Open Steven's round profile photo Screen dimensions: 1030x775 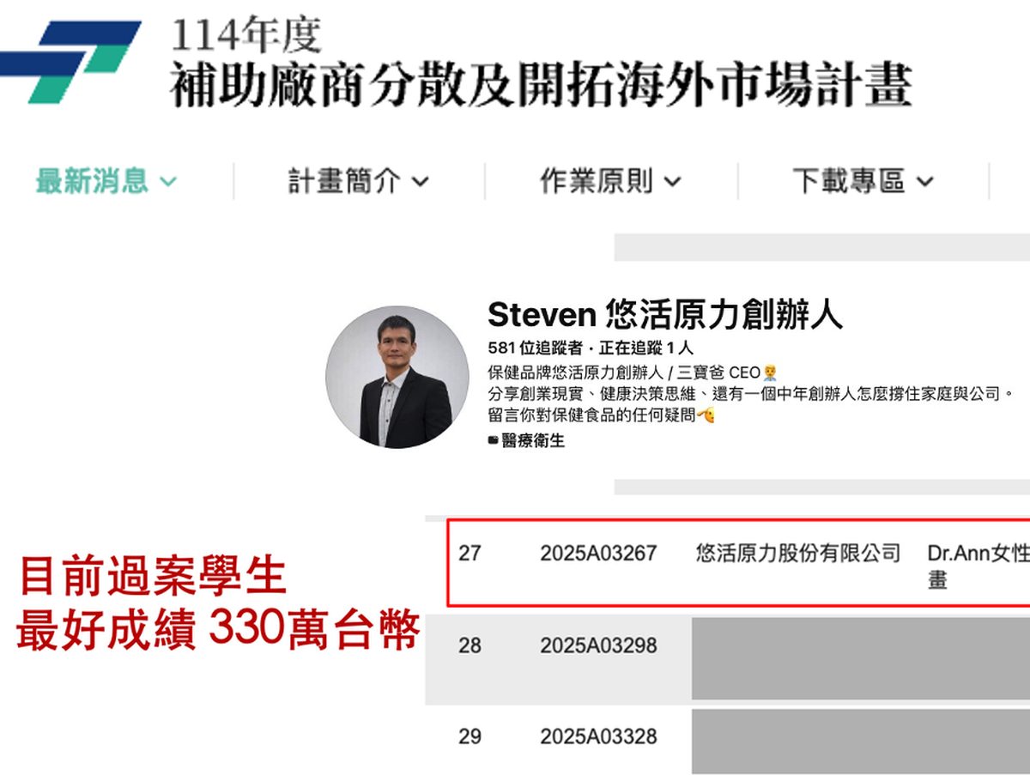coord(397,378)
